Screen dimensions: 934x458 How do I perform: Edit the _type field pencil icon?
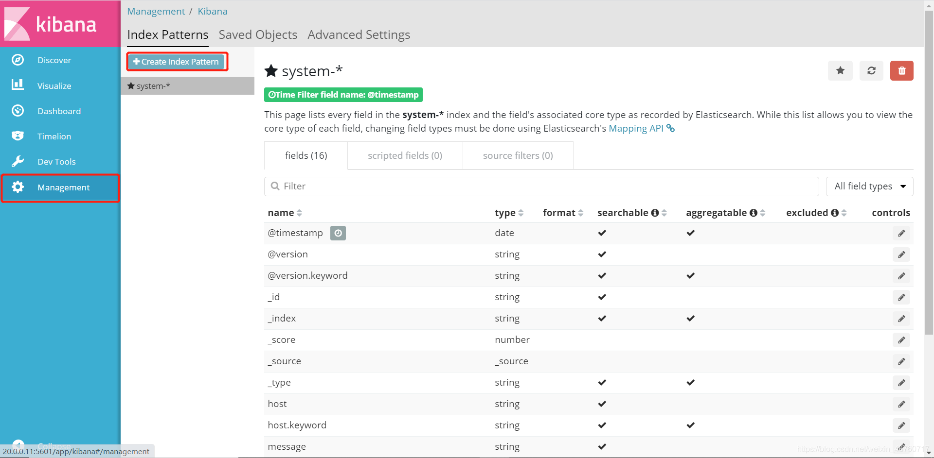(x=901, y=383)
